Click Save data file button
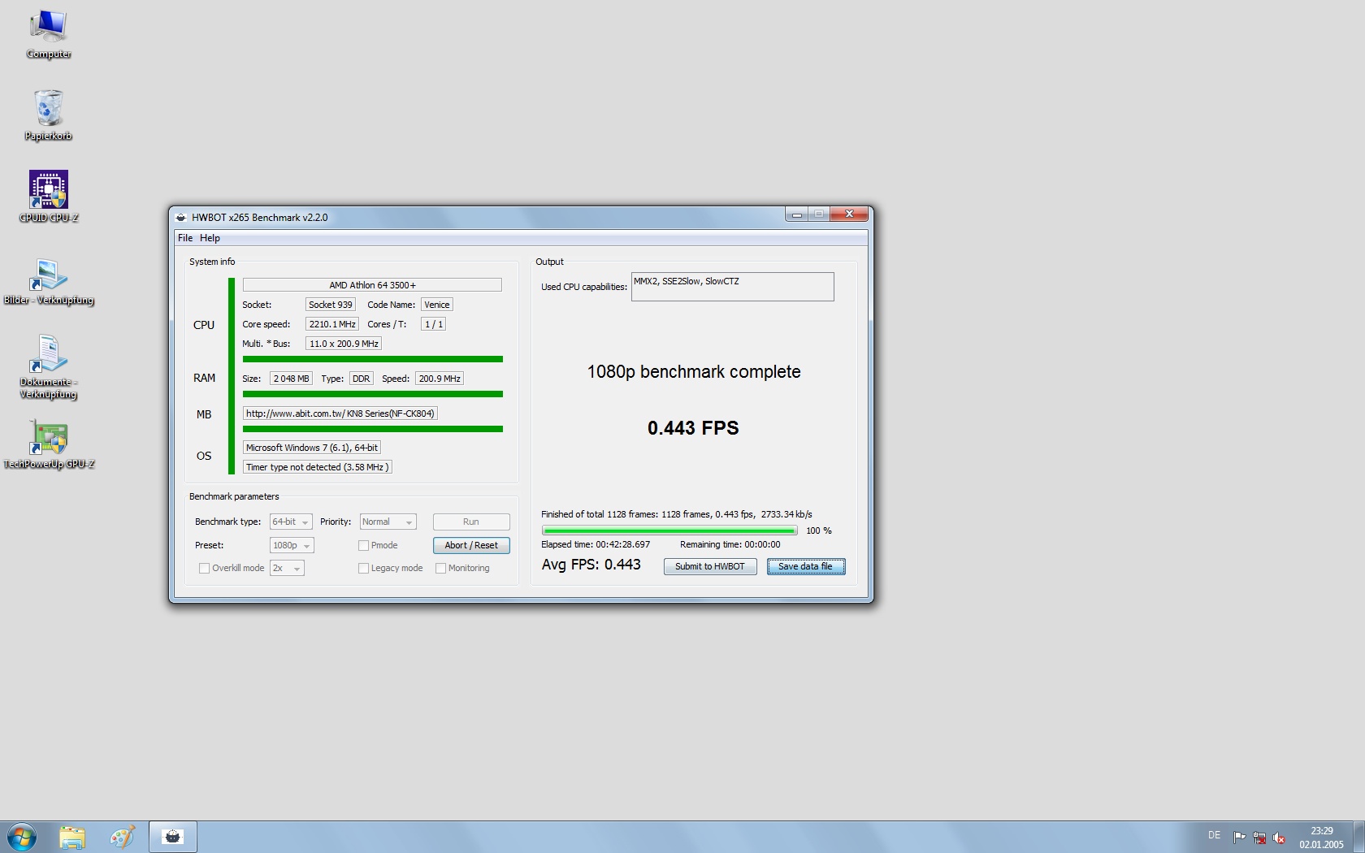Image resolution: width=1365 pixels, height=853 pixels. [806, 566]
